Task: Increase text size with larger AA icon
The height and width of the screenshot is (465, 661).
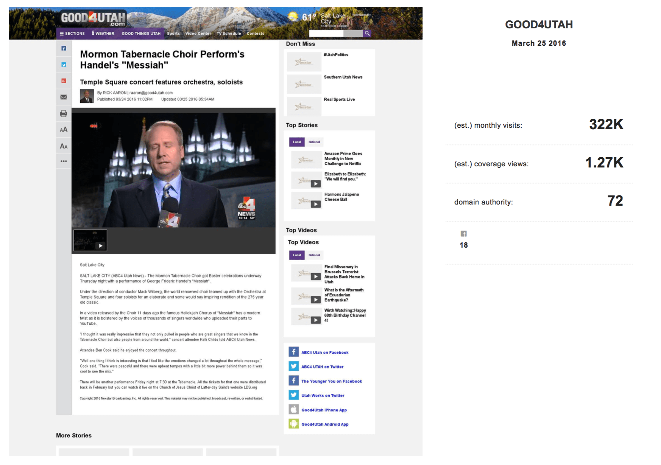Action: click(64, 130)
